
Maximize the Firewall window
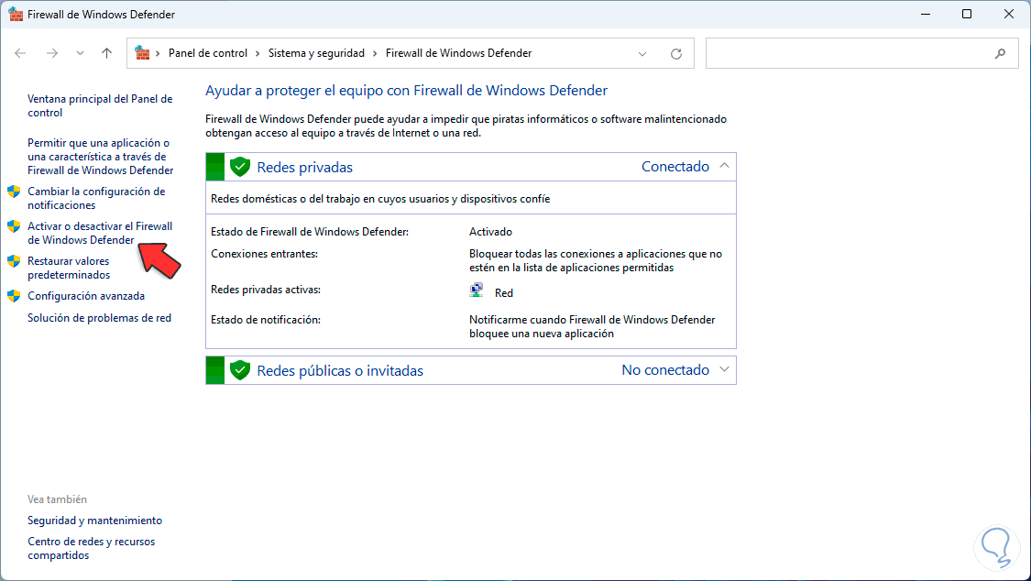click(967, 14)
